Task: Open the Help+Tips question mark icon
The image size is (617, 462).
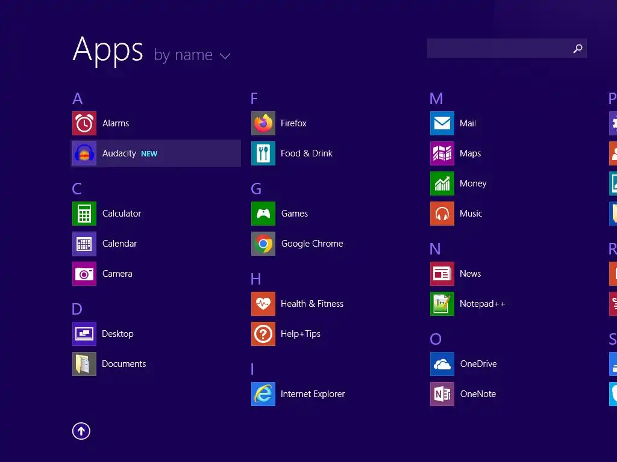Action: click(263, 333)
